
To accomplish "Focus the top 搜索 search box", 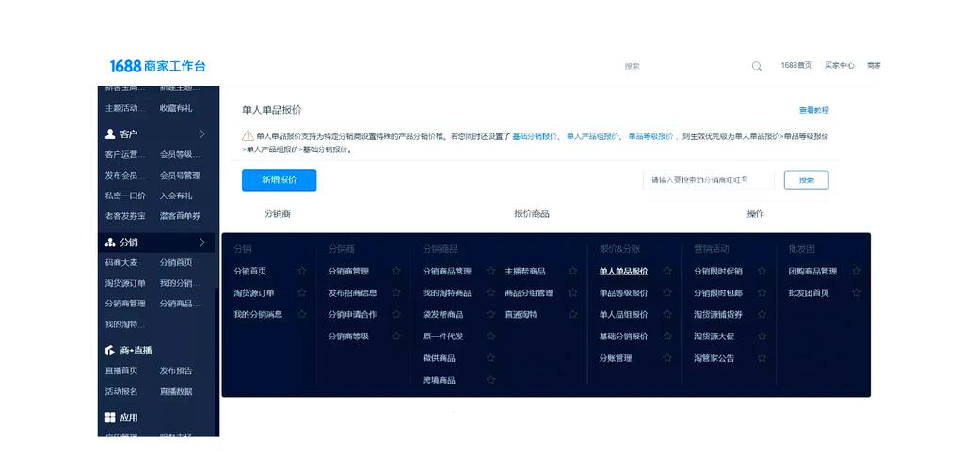I will coord(683,66).
